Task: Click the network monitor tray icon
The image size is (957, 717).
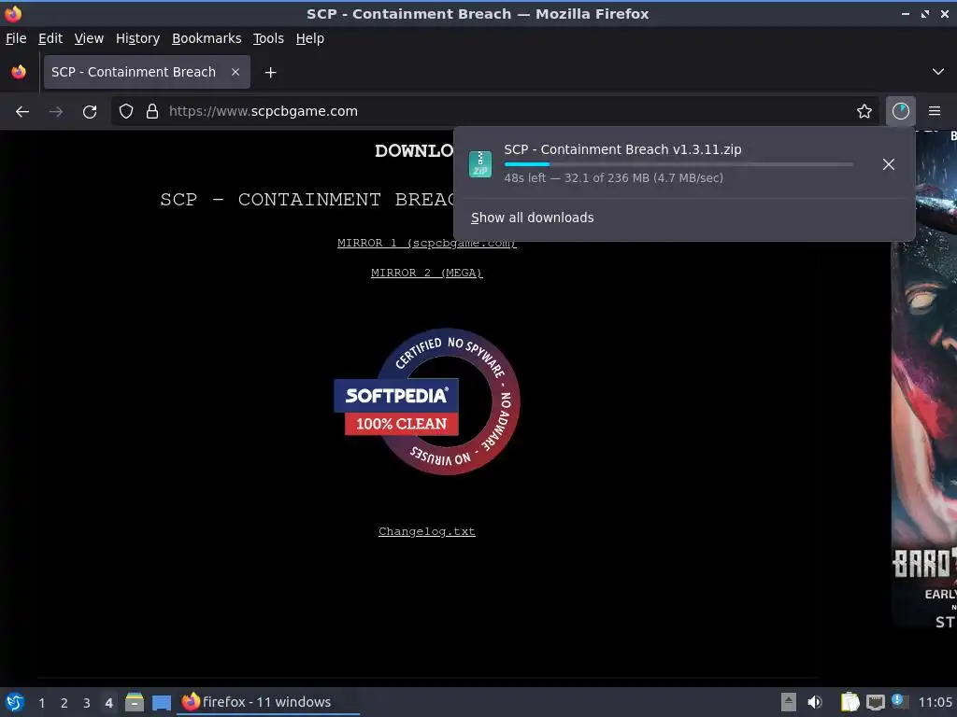Action: click(x=875, y=702)
